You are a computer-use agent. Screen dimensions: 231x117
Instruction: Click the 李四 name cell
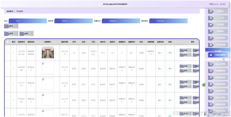tap(84, 53)
